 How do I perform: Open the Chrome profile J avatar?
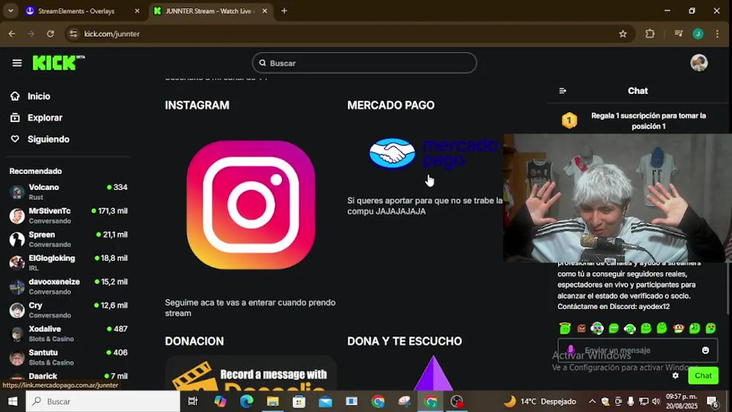coord(698,34)
